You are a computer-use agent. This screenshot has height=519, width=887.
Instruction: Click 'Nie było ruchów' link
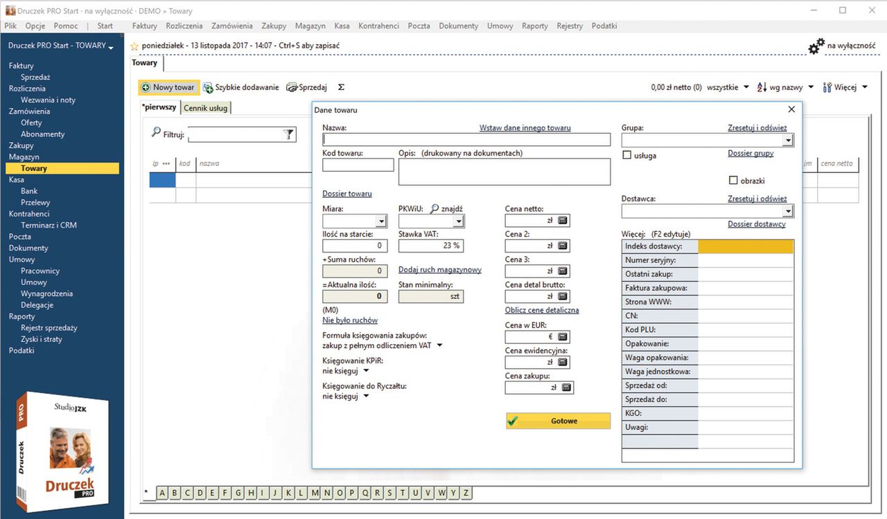(x=350, y=320)
